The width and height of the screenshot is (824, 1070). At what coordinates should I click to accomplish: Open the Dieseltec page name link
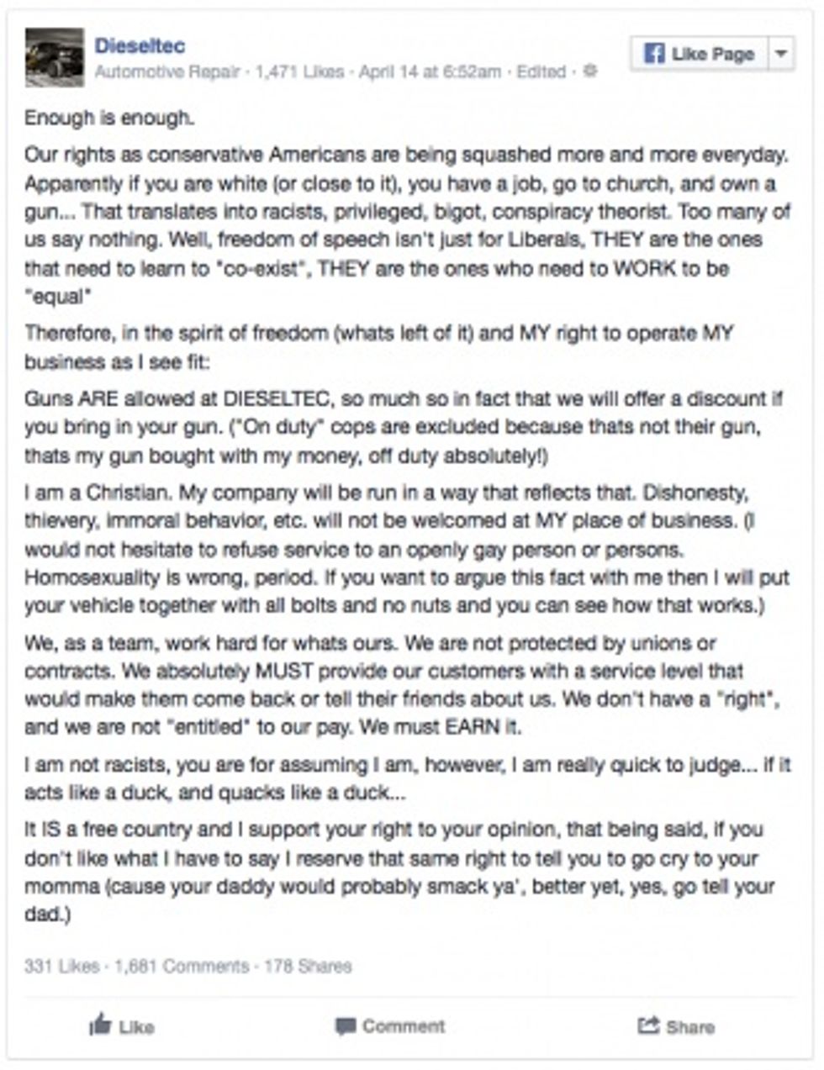[140, 45]
